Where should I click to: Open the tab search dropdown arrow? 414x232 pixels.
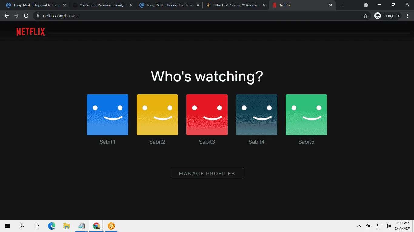pyautogui.click(x=366, y=5)
